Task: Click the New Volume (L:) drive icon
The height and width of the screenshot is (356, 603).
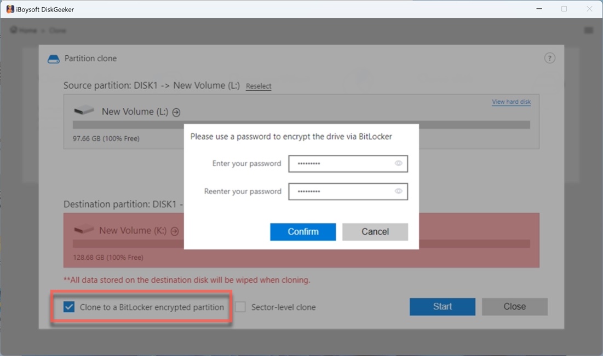Action: coord(84,110)
